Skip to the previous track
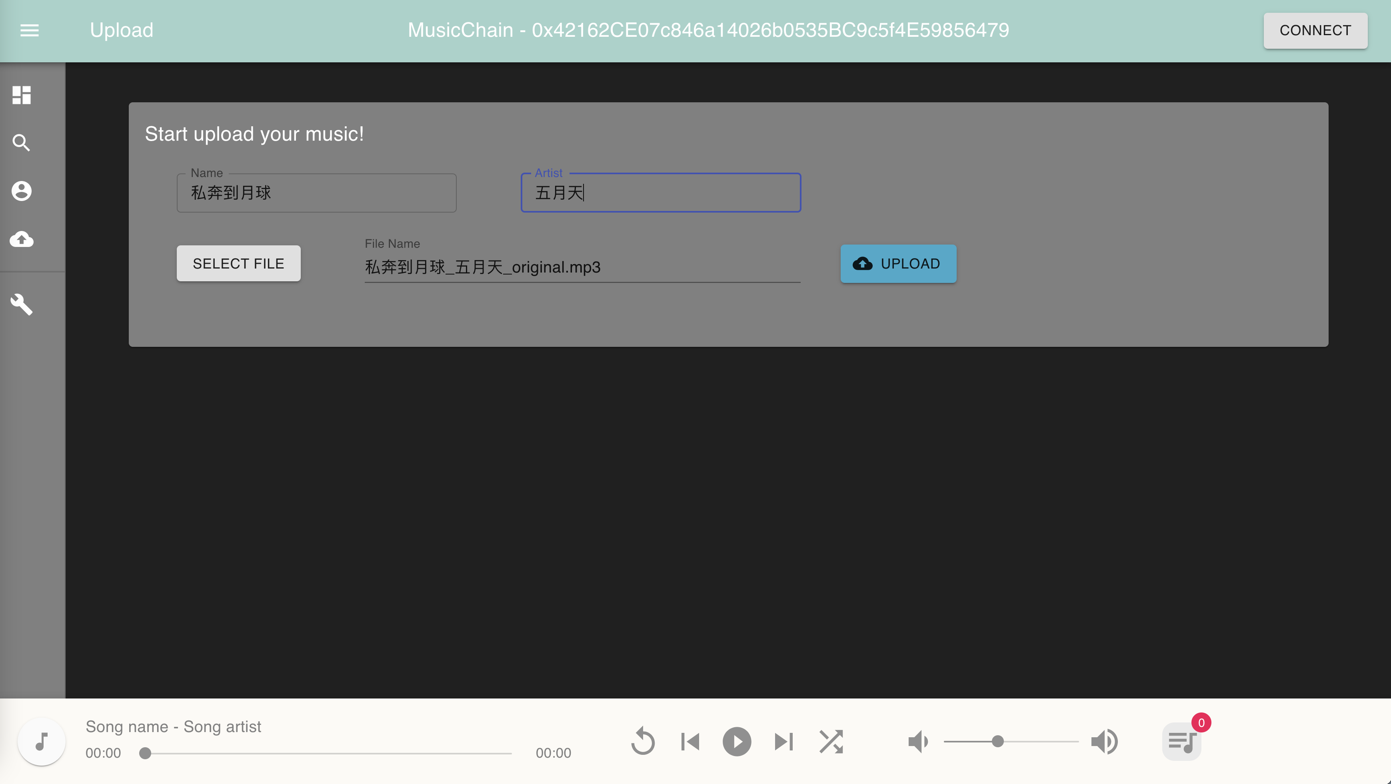 tap(690, 741)
